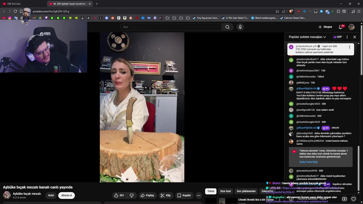This screenshot has height=204, width=363.
Task: Open the account avatar menu
Action: 351,27
